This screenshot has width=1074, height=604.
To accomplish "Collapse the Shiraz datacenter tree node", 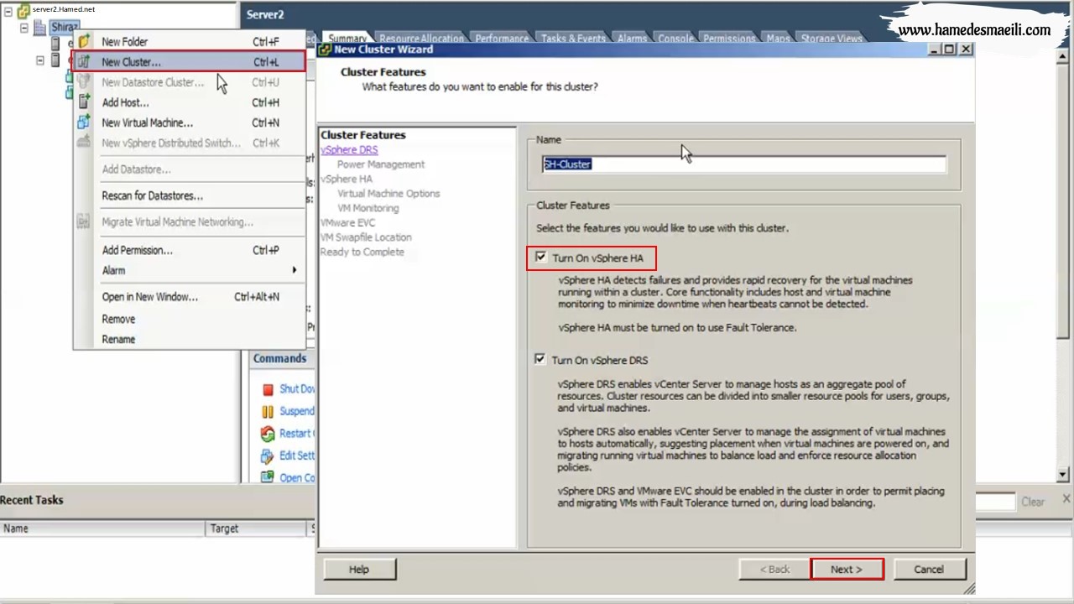I will click(23, 28).
